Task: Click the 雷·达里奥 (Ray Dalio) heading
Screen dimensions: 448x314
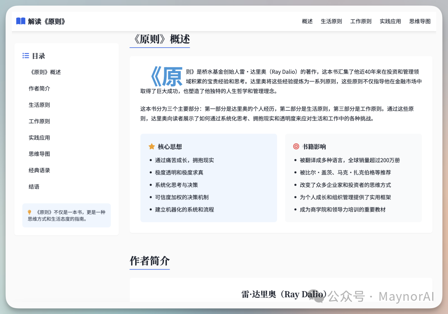Action: tap(281, 294)
